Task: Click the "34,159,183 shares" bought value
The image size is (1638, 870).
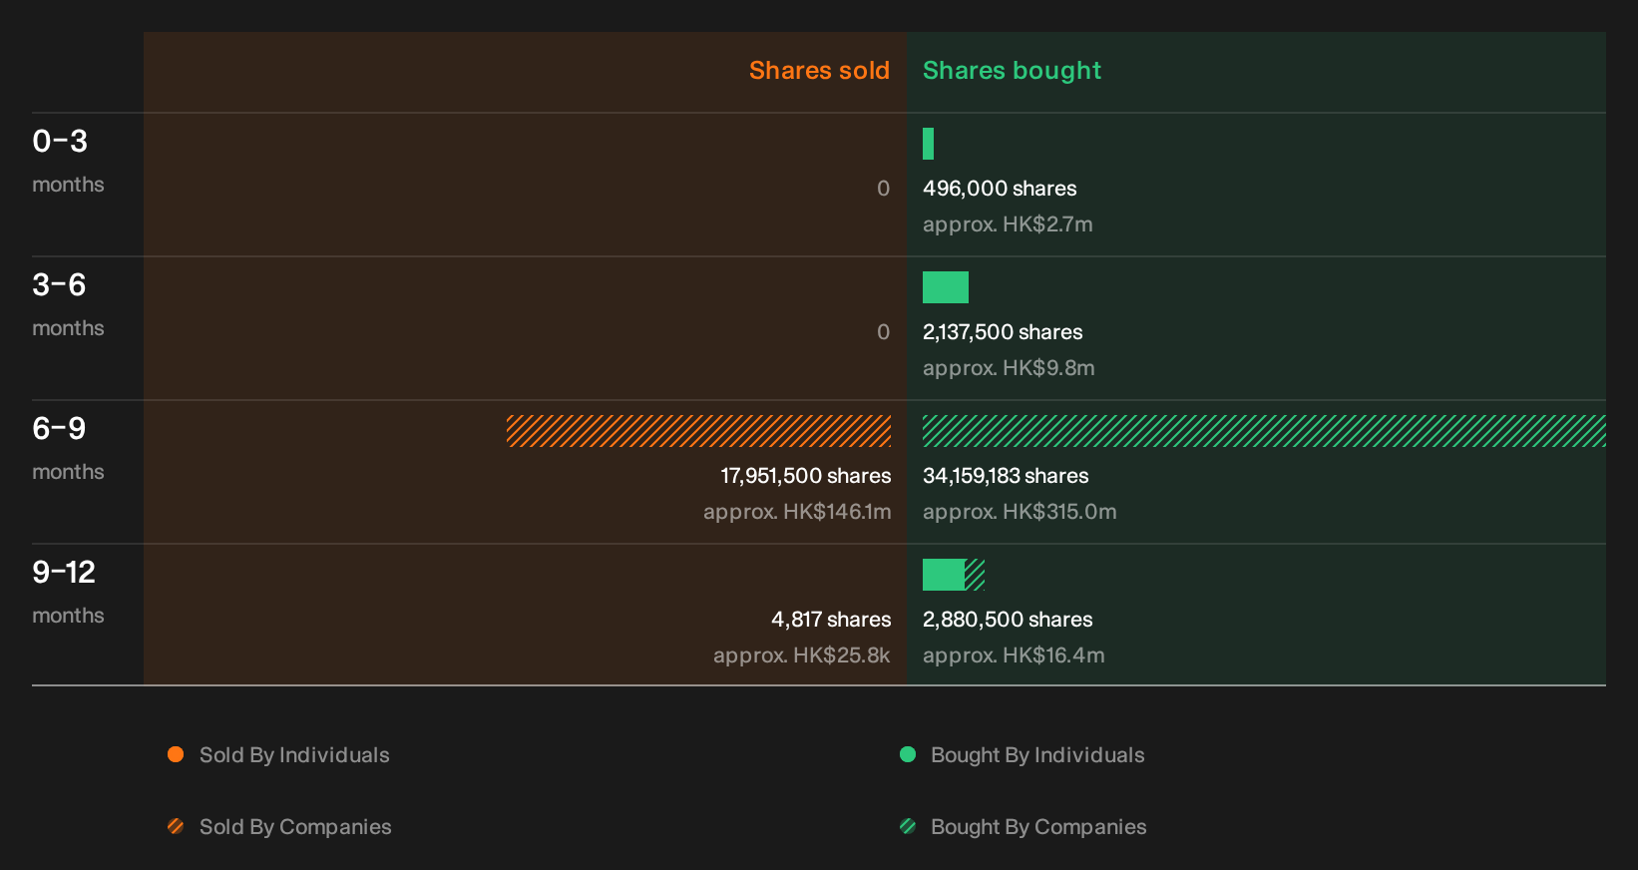Action: (1006, 476)
